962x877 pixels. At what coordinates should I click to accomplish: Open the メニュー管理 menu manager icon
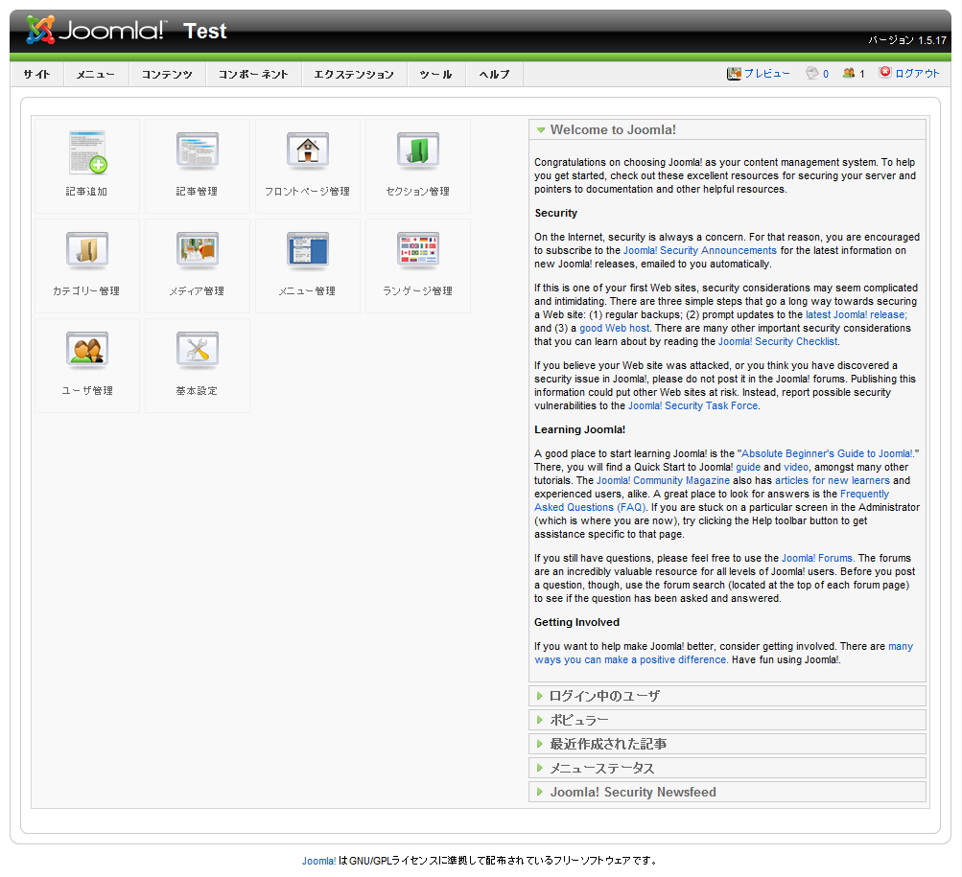(x=307, y=250)
